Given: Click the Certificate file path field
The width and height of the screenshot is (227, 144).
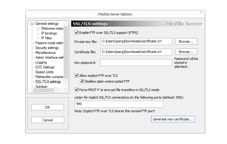Looking at the screenshot, I should pos(136,52).
